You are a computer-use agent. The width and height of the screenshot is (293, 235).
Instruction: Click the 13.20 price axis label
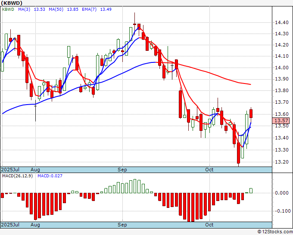pos(282,162)
